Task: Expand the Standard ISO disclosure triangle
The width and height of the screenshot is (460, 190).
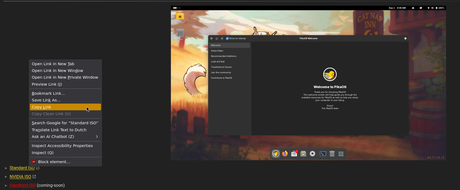Action: point(6,168)
